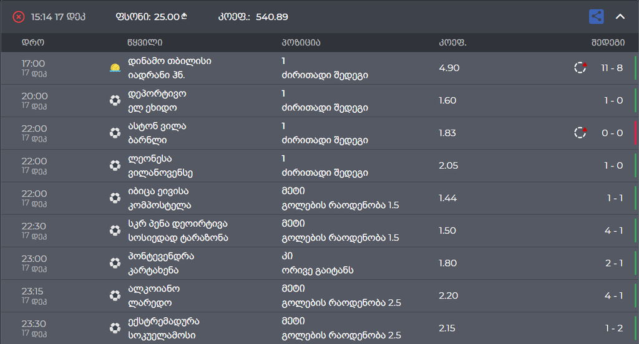Click the live indicator icon next to 0 - 0
Viewport: 639px width, 344px height.
tap(580, 133)
